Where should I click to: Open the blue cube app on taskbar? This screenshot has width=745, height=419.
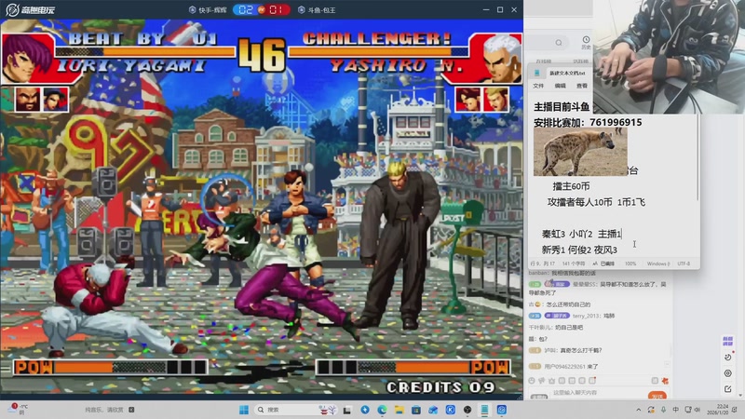pyautogui.click(x=502, y=410)
